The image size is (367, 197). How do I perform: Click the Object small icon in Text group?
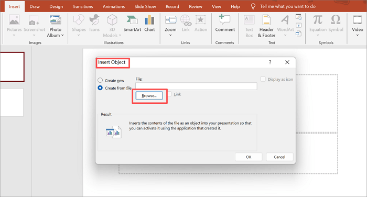point(299,34)
